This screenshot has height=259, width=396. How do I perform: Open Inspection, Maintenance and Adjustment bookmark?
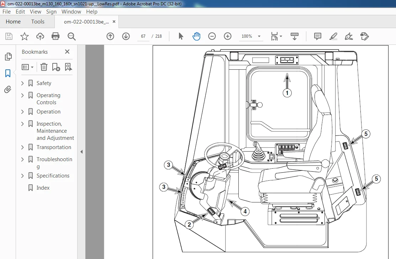tap(55, 131)
